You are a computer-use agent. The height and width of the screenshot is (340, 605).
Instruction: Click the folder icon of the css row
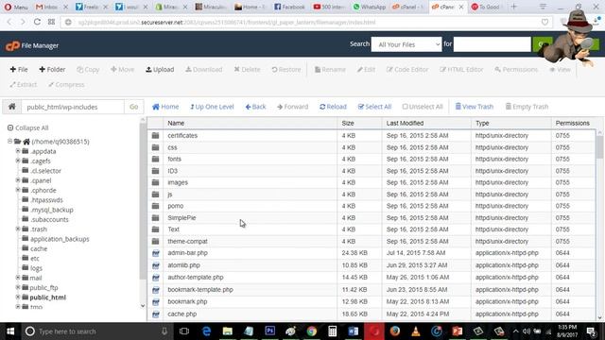155,147
